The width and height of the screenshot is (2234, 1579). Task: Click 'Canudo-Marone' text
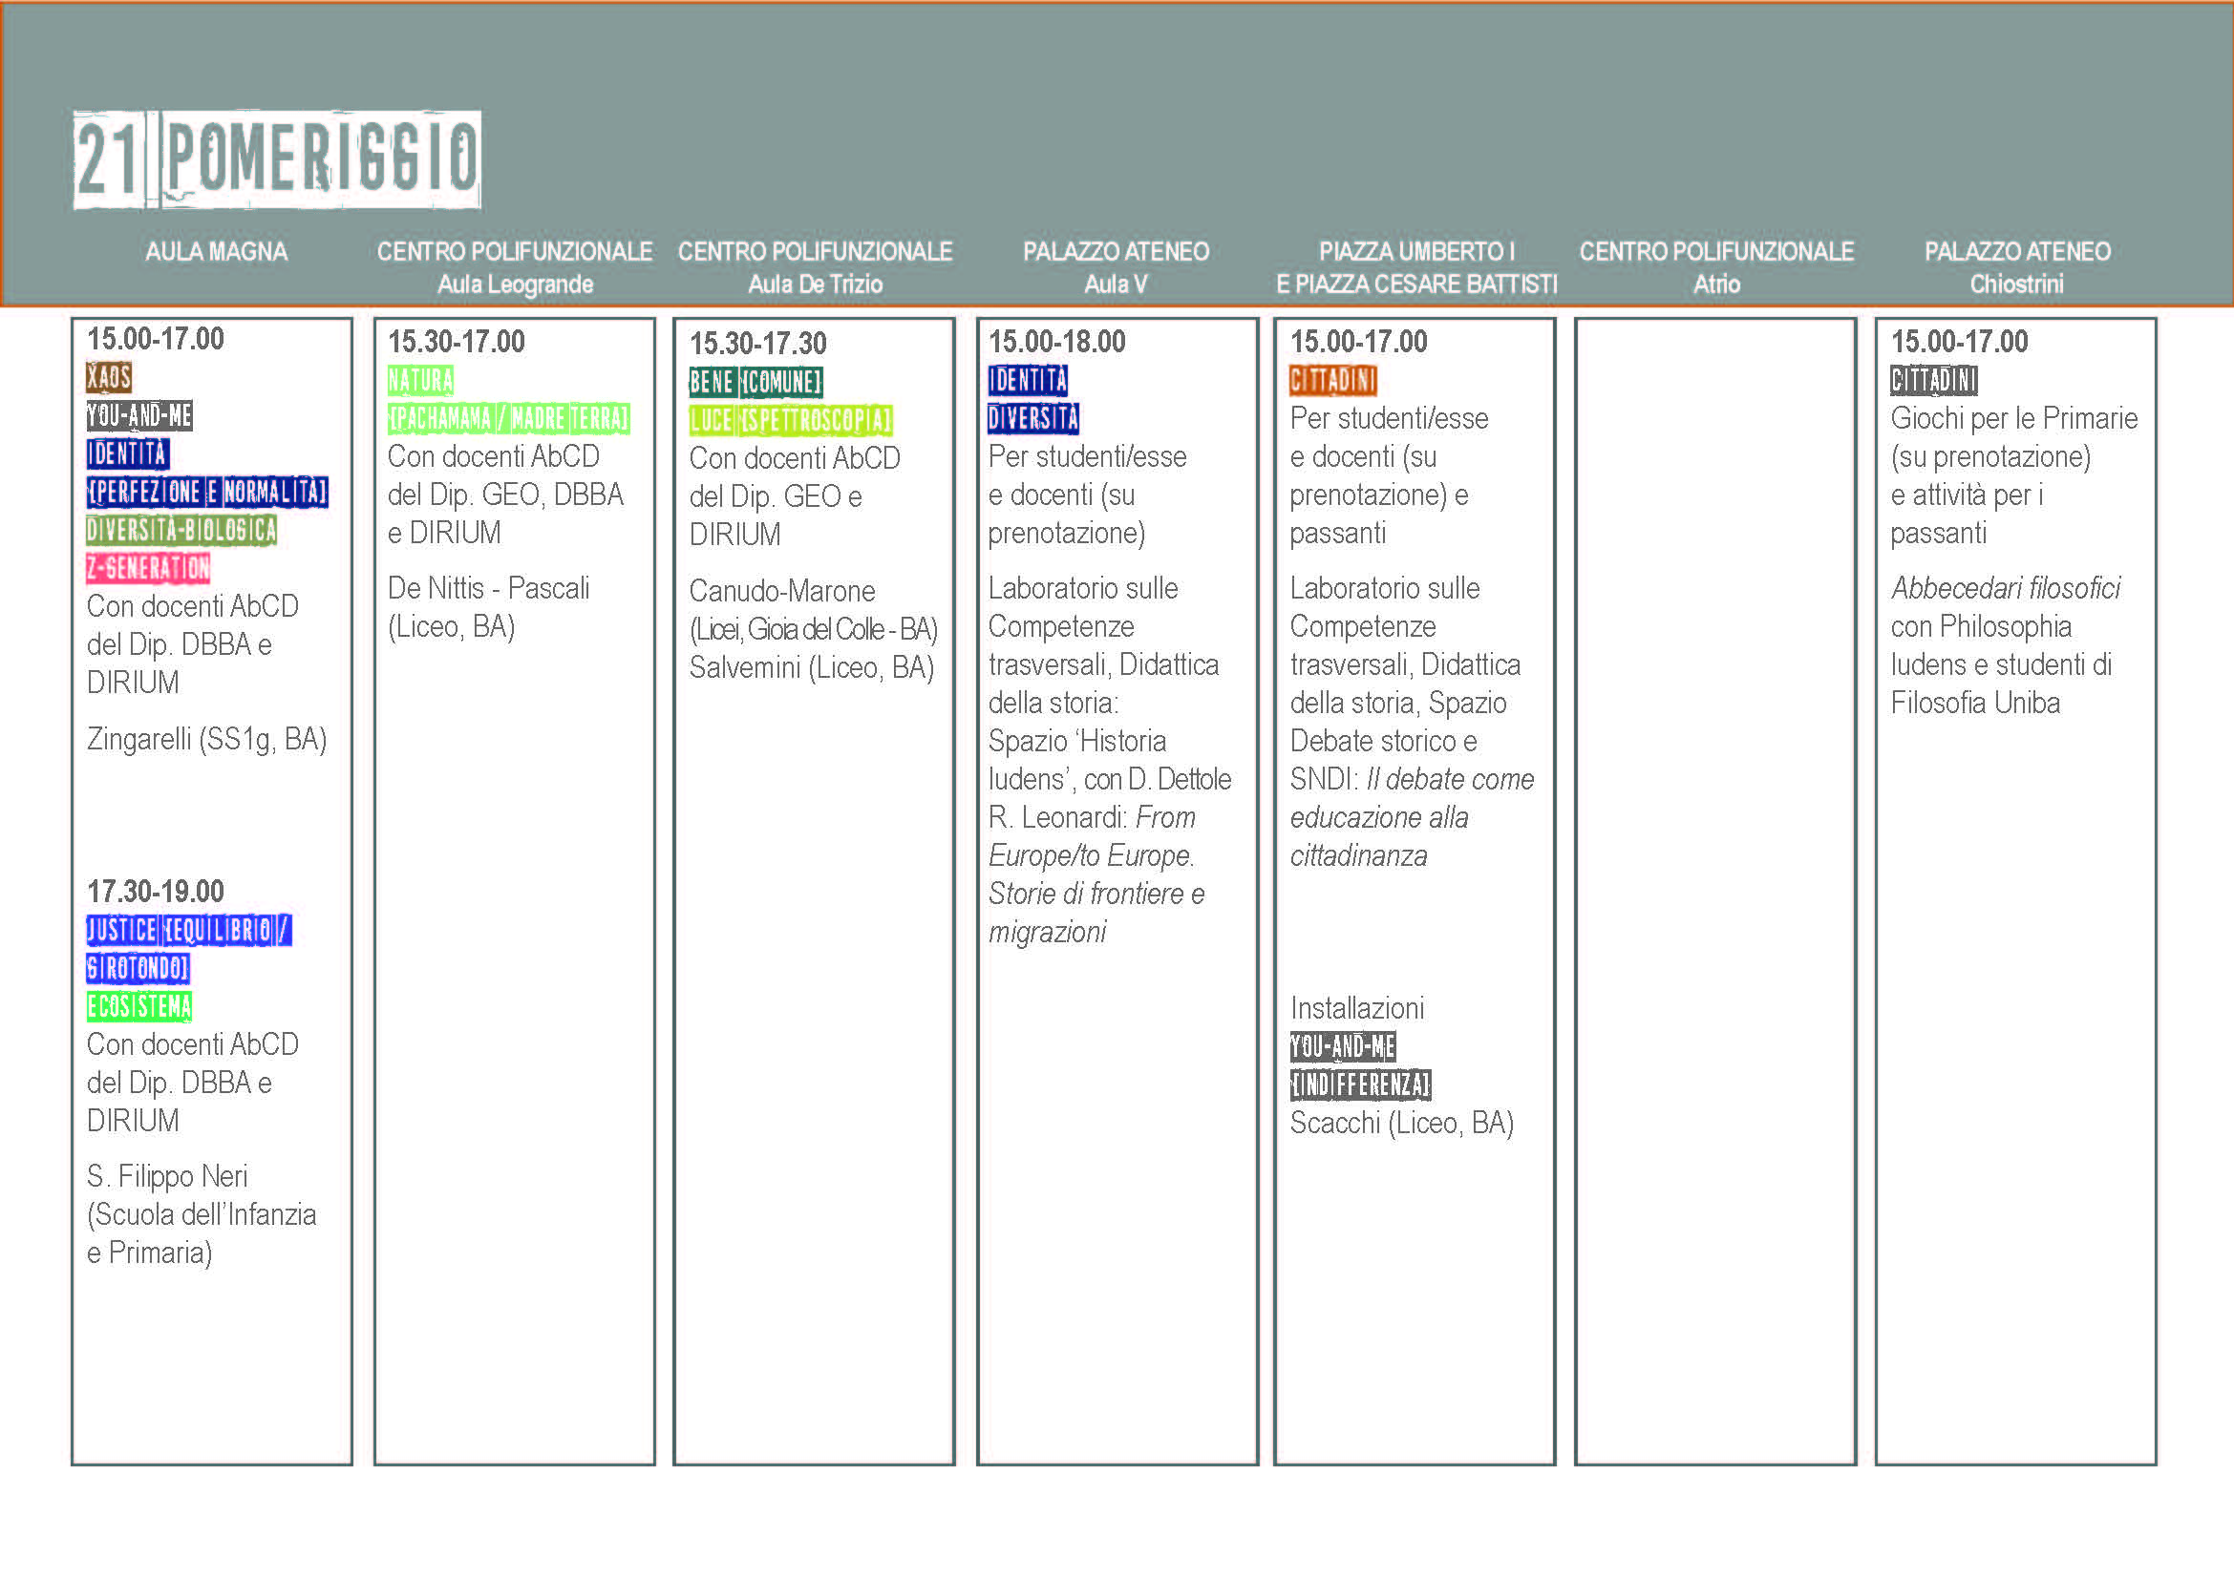tap(782, 591)
